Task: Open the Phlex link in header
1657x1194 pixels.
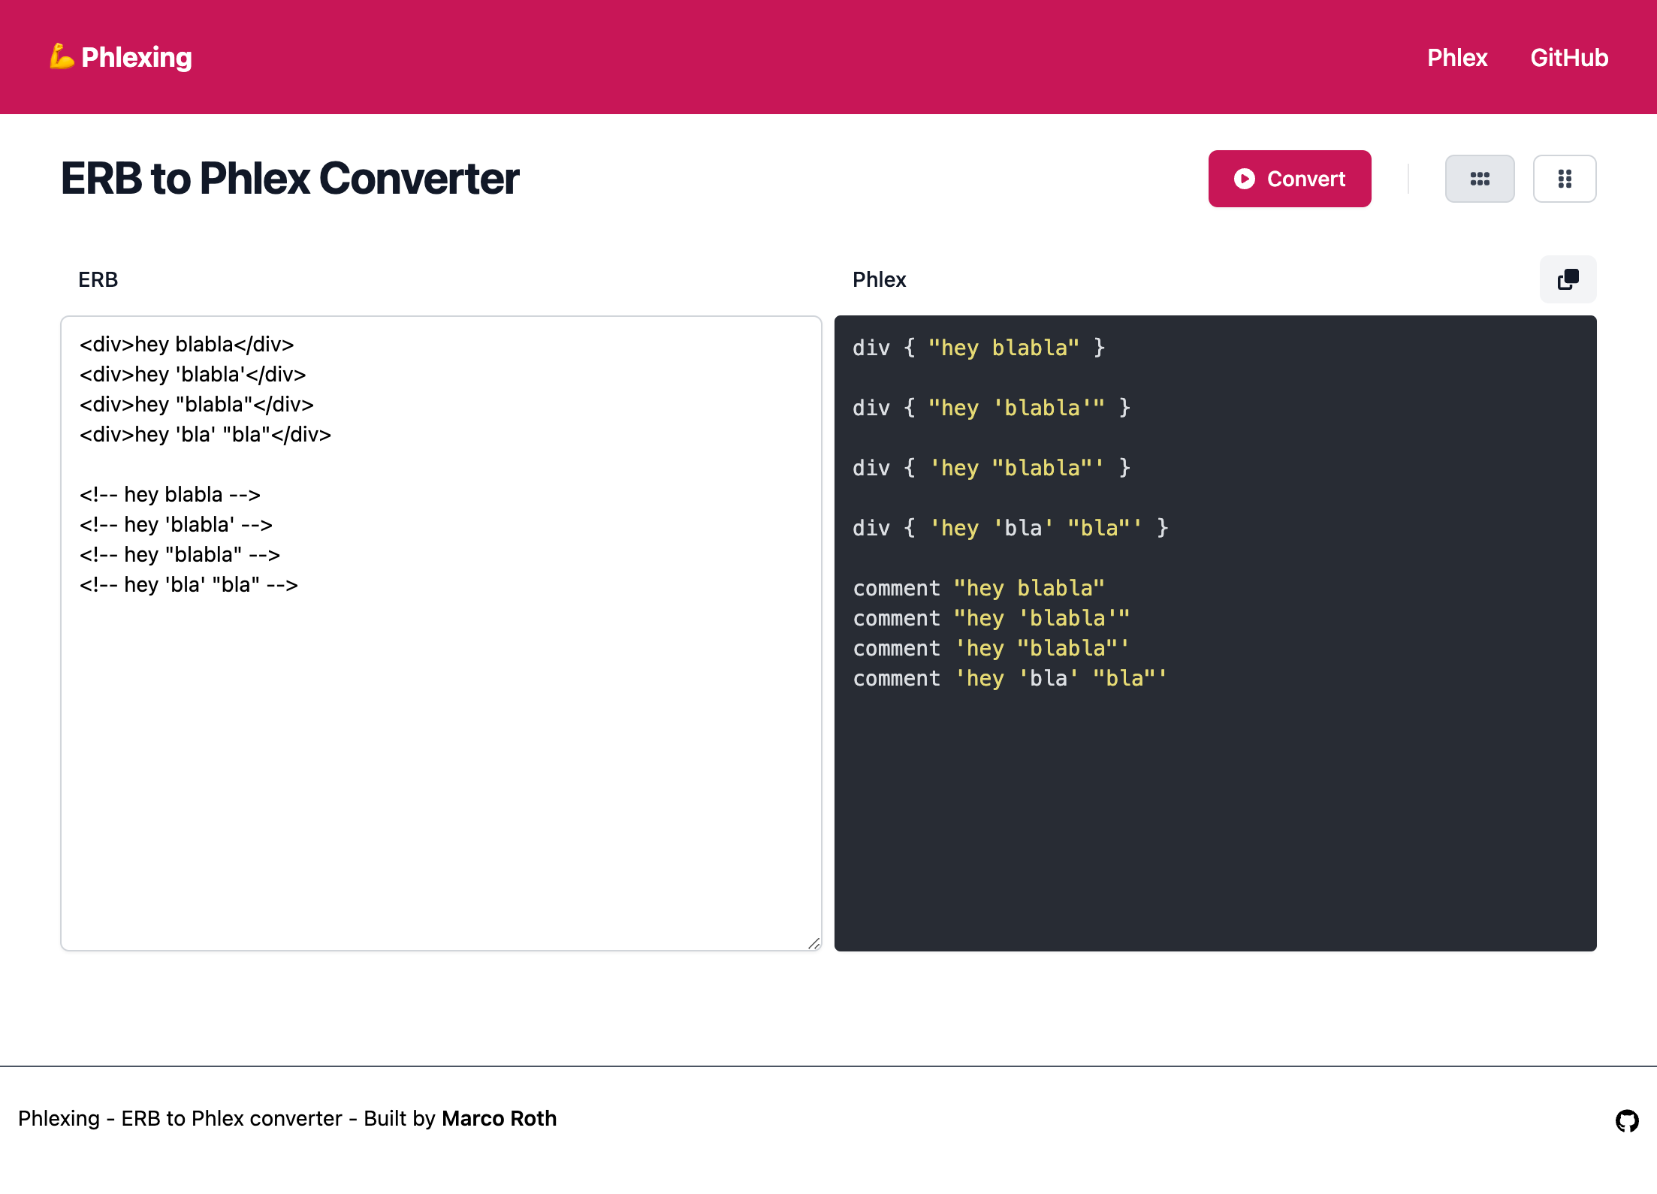Action: click(x=1456, y=58)
